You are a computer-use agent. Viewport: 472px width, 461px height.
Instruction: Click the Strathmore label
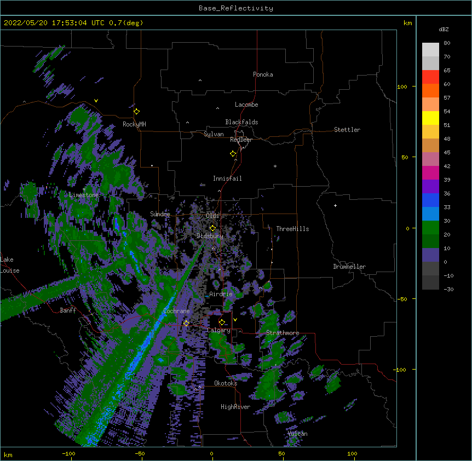283,333
